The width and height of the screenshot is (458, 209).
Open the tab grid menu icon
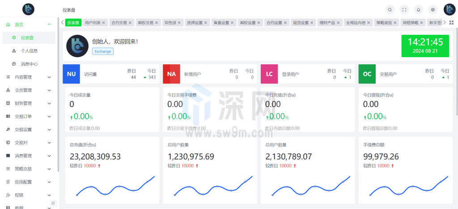pos(451,23)
